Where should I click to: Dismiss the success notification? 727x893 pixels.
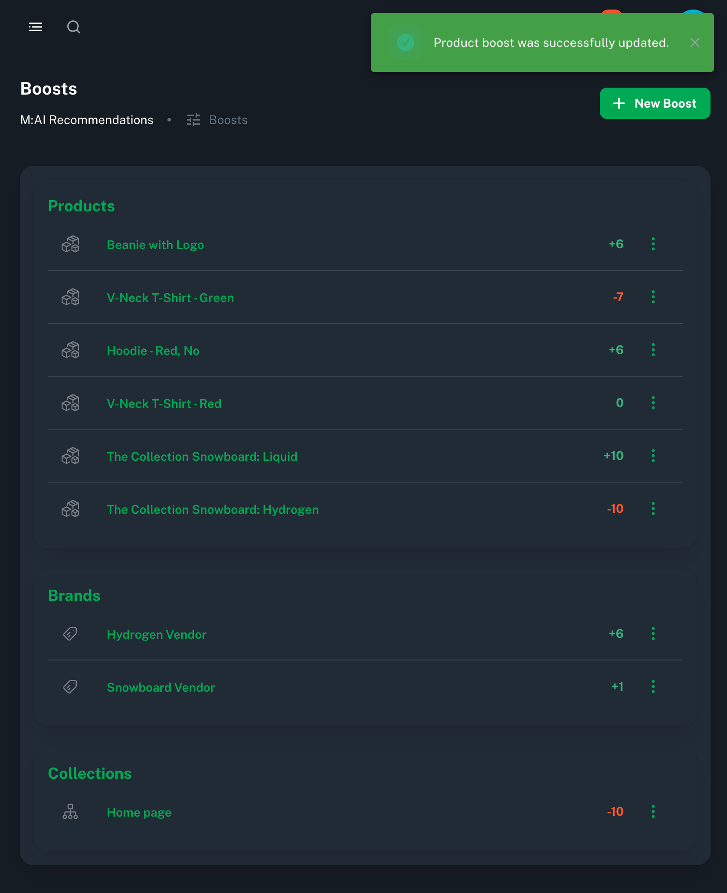click(694, 43)
